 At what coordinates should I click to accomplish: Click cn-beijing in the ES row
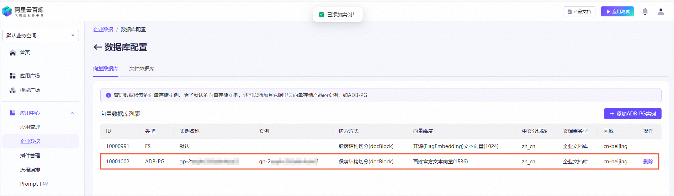(x=615, y=146)
